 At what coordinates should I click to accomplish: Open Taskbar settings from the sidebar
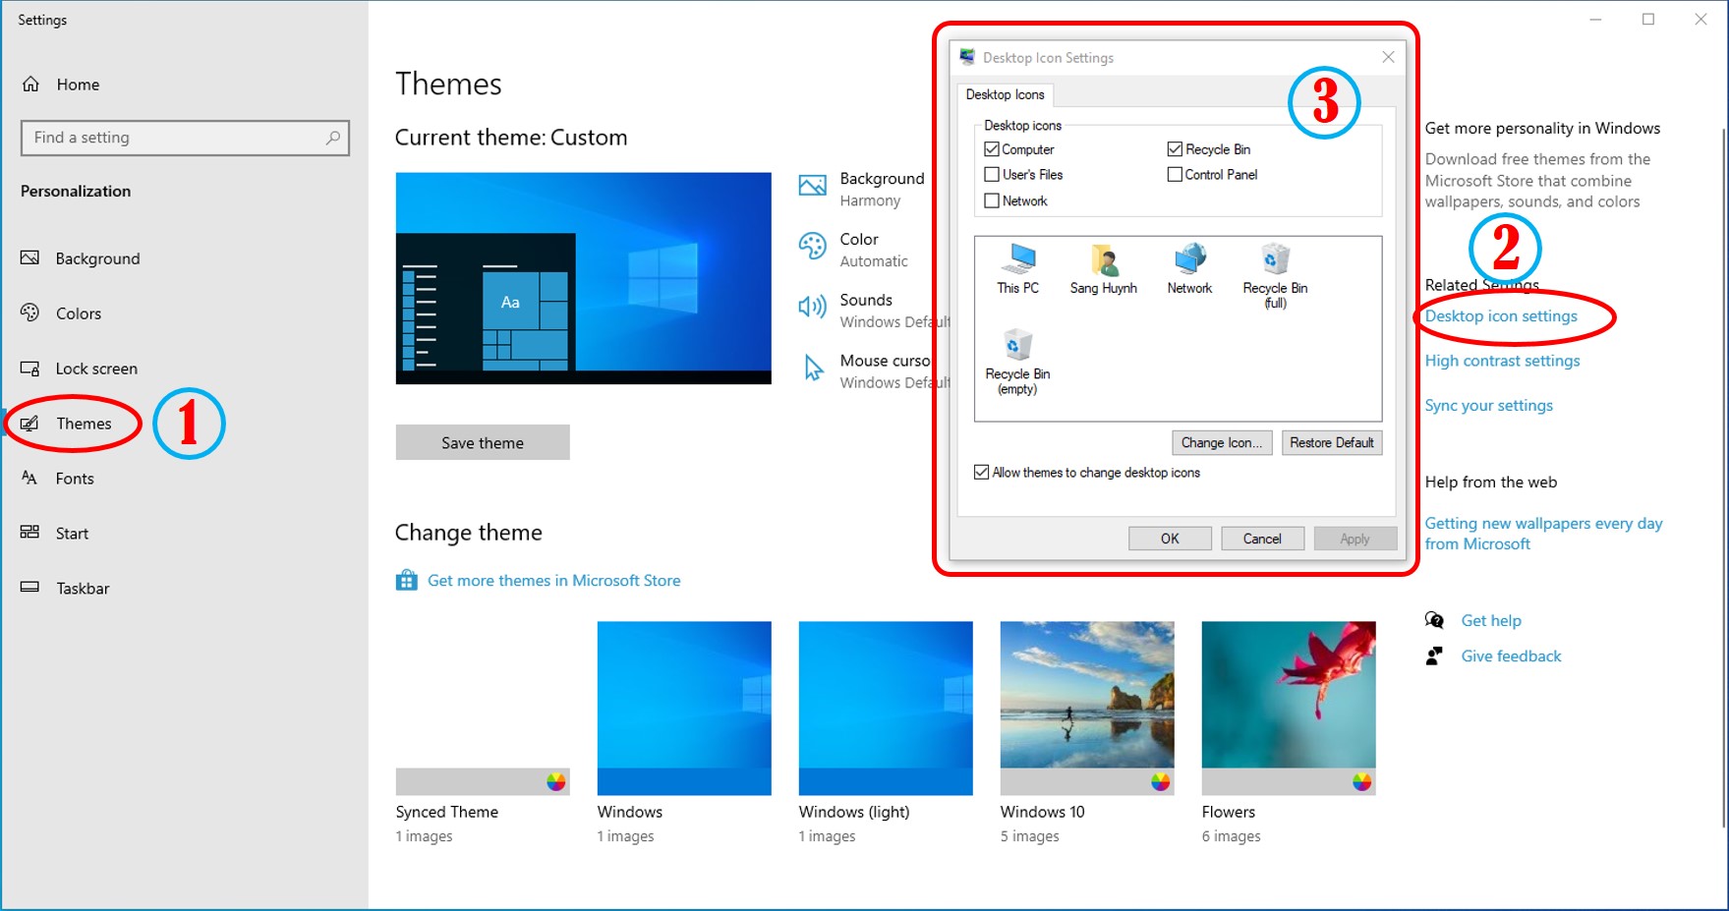[x=29, y=587]
